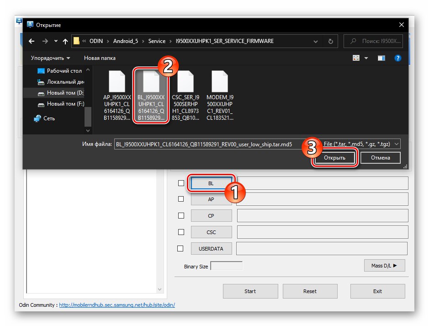The image size is (429, 326).
Task: Click the Exit button in Odin
Action: [x=377, y=291]
